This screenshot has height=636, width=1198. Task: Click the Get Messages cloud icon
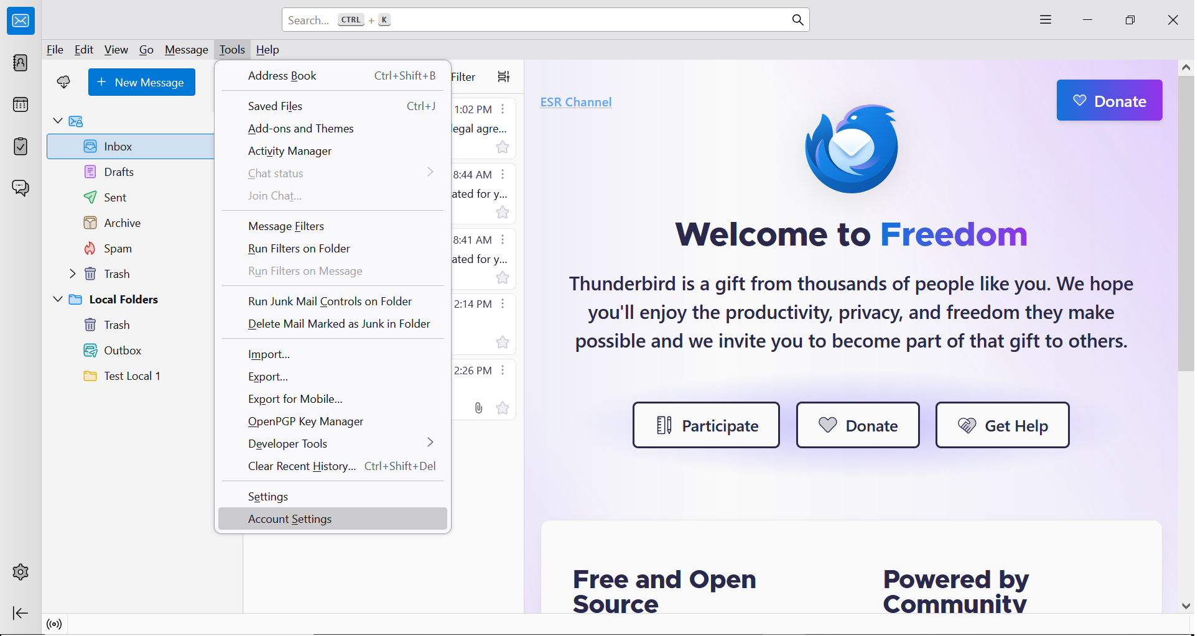point(63,82)
